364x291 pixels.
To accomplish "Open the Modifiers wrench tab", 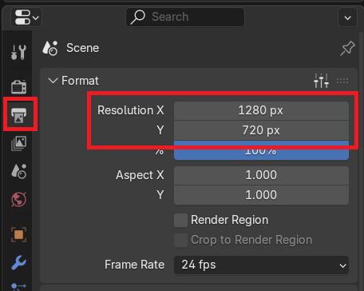I will click(x=18, y=263).
